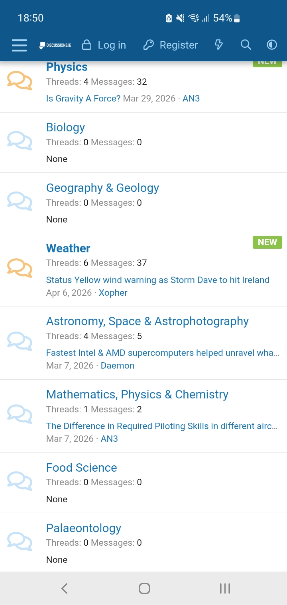287x605 pixels.
Task: Tap the Discussions.ie site logo
Action: click(x=55, y=45)
